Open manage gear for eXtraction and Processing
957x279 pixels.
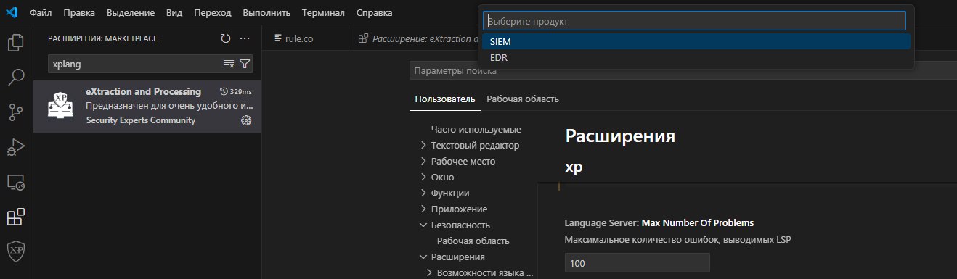coord(246,120)
